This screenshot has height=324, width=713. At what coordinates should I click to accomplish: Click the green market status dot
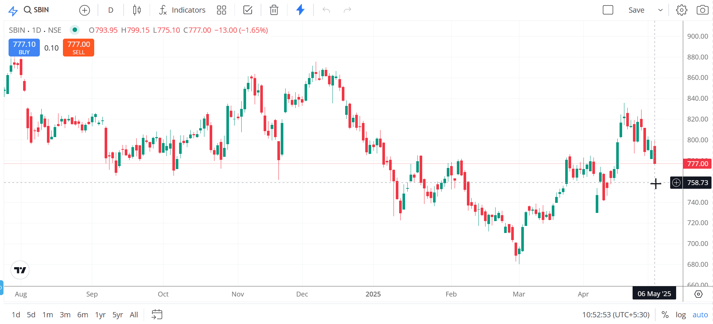pos(75,30)
